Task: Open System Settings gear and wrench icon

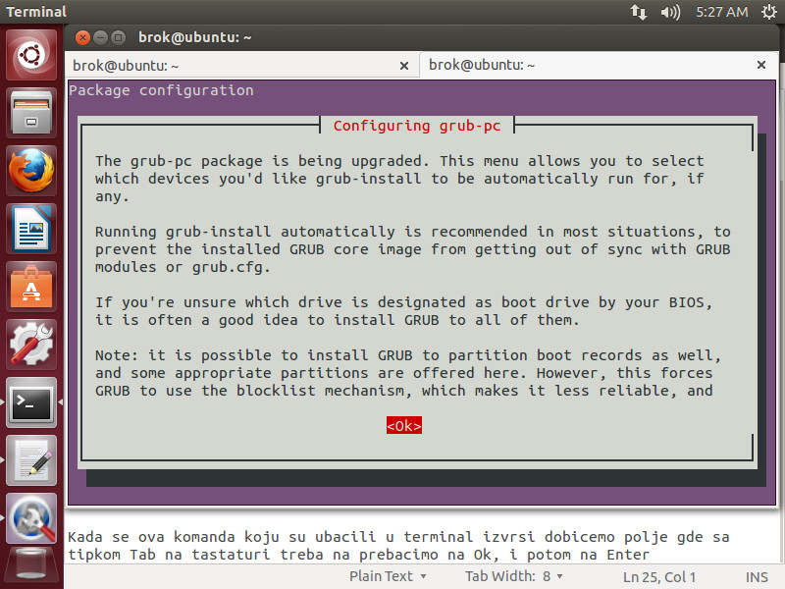Action: tap(31, 345)
